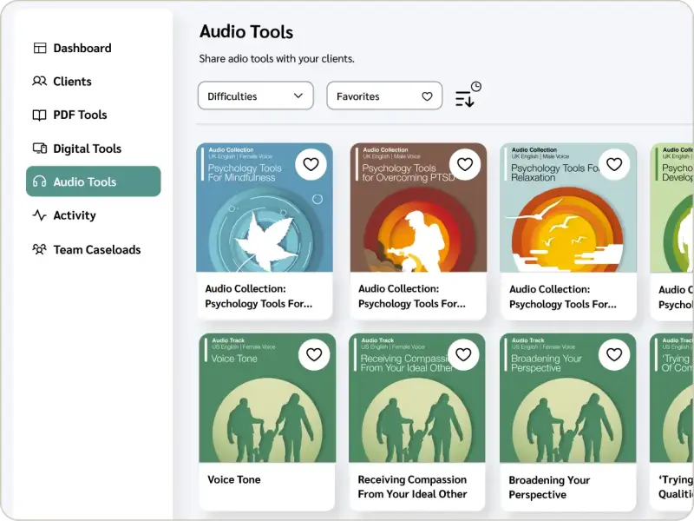Click the Audio Tools headphones icon

click(x=39, y=181)
